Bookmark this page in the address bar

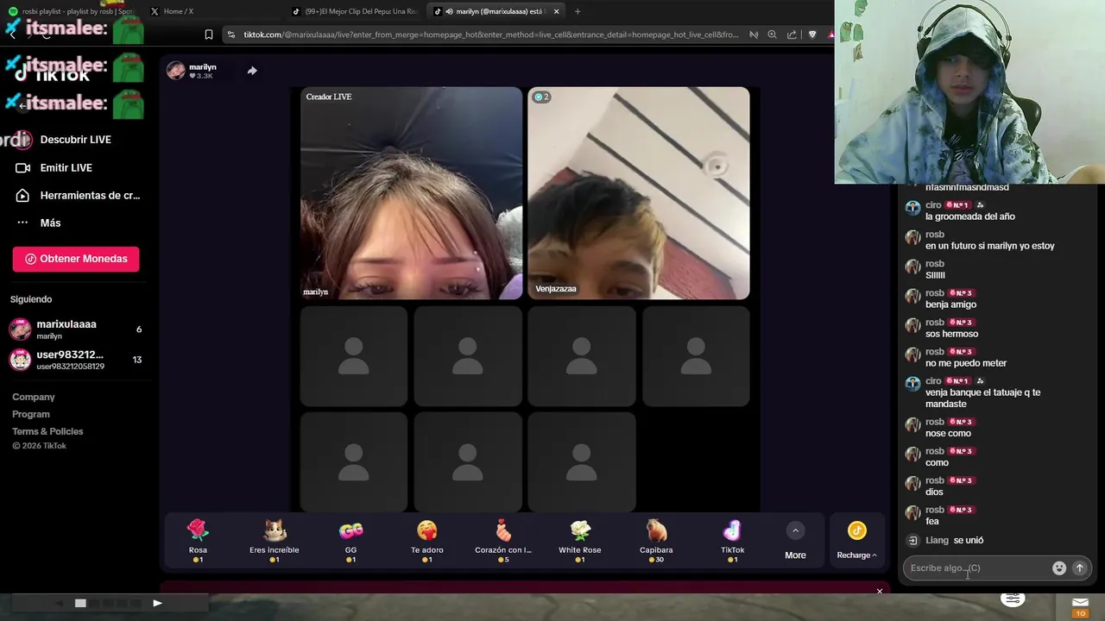point(209,34)
